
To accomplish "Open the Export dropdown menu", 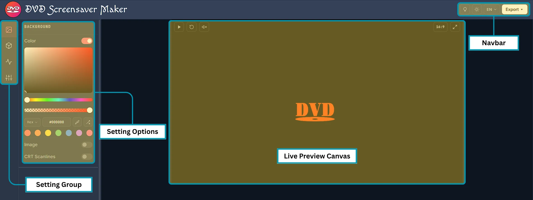I will pos(514,9).
